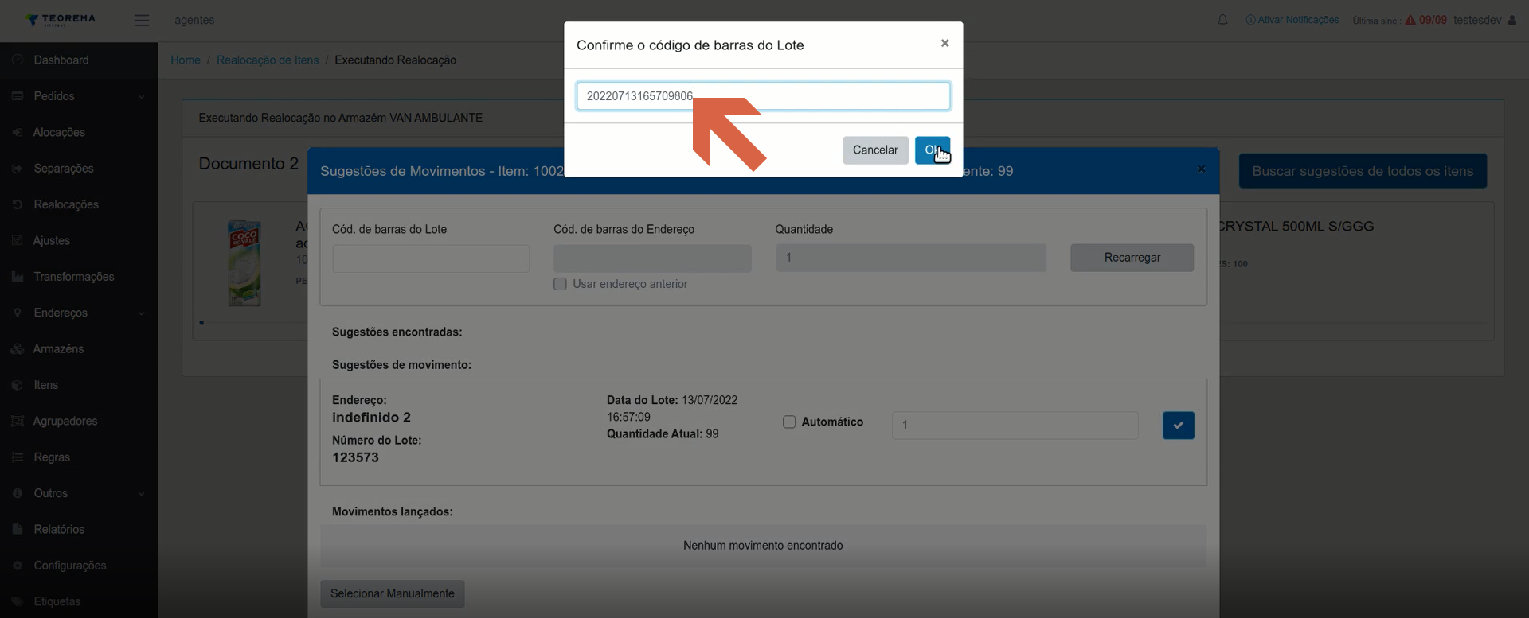Expand the Pedidos submenu chevron

142,97
